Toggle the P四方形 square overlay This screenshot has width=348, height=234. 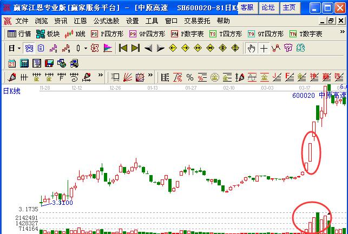click(106, 34)
